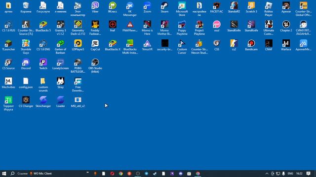The width and height of the screenshot is (316, 177).
Task: Open the notification center icon
Action: [308, 174]
